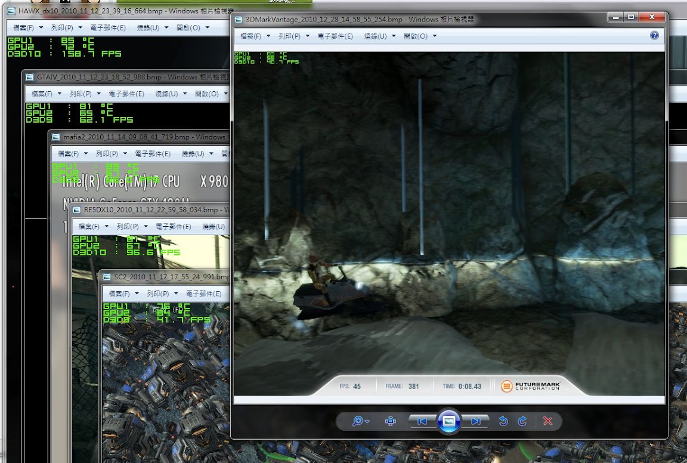Click 開啟(O) in HAWX window

tap(188, 27)
